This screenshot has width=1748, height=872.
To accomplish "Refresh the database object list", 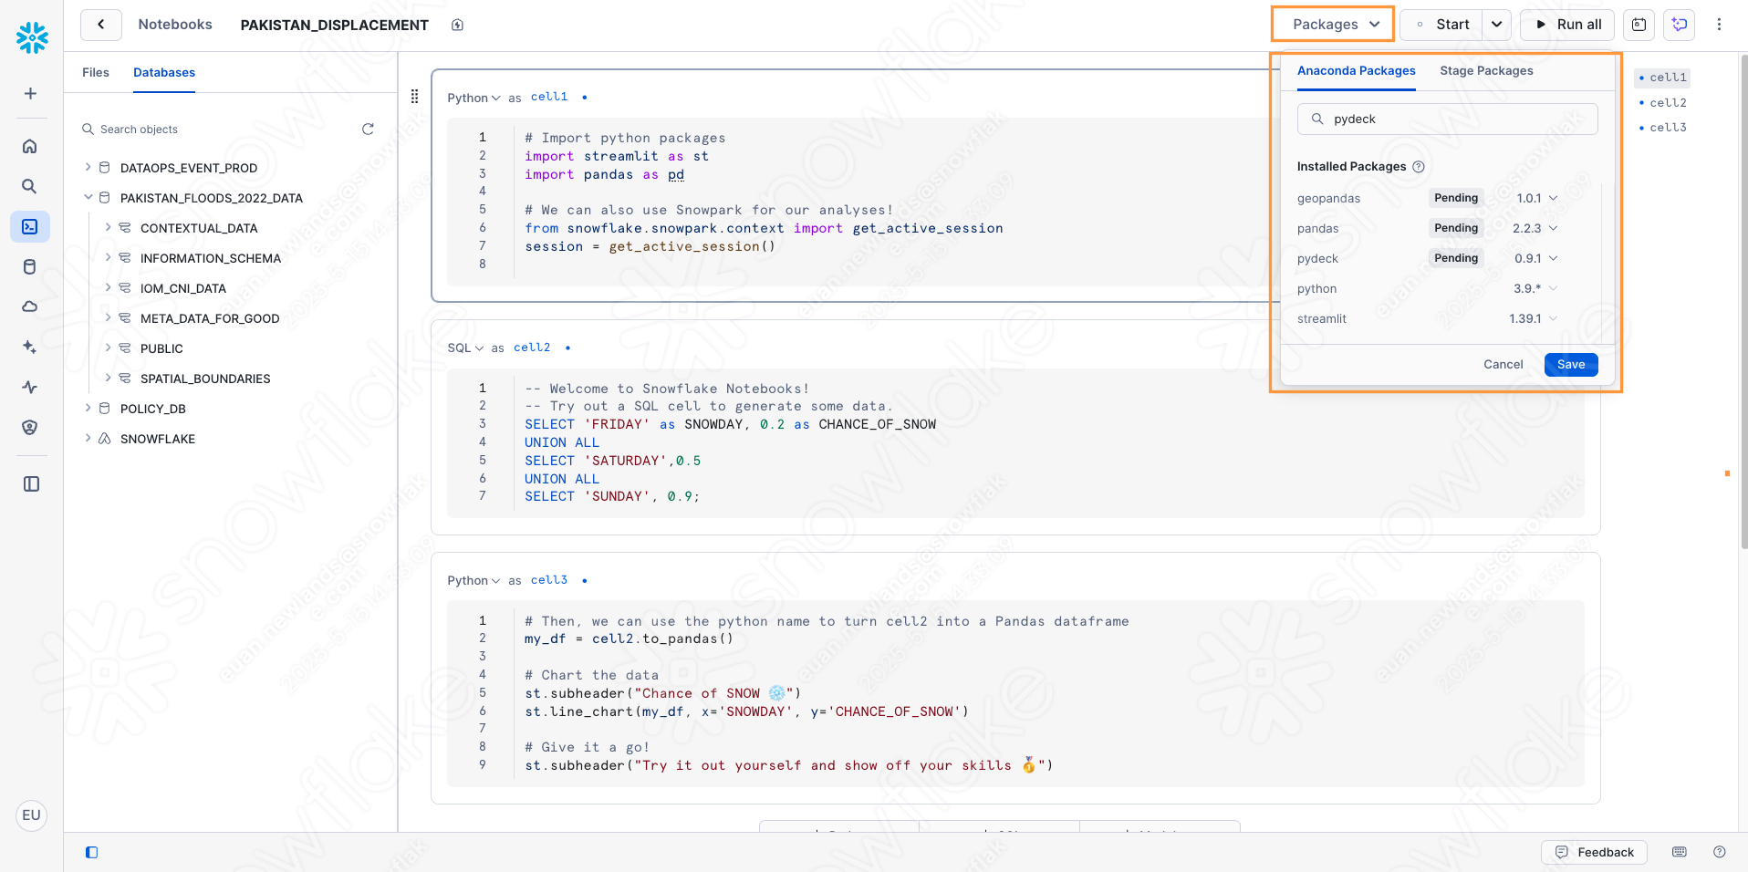I will click(x=368, y=129).
